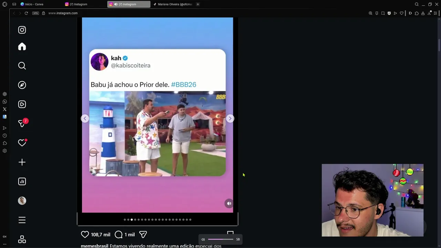Open the Downloads icon in toolbar
441x248 pixels.
[x=429, y=13]
